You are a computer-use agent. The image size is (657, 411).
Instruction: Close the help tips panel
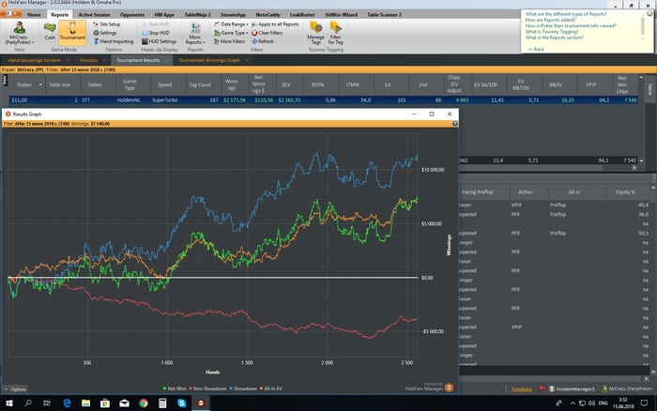click(x=649, y=13)
